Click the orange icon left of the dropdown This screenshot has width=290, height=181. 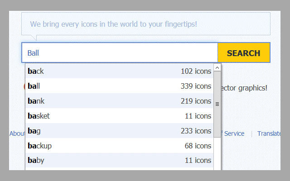24,86
